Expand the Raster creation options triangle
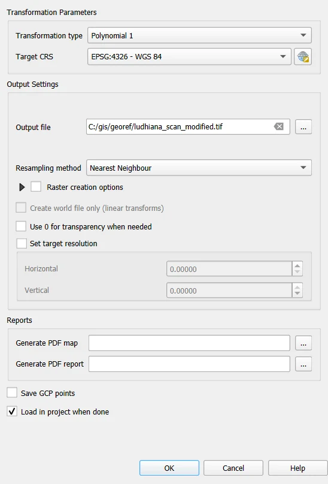Image resolution: width=328 pixels, height=484 pixels. tap(22, 187)
